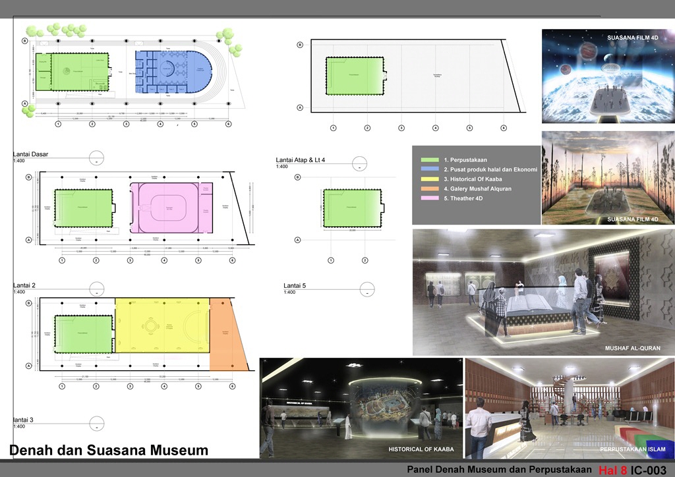Click the level marker next to Lantai 5

367,289
